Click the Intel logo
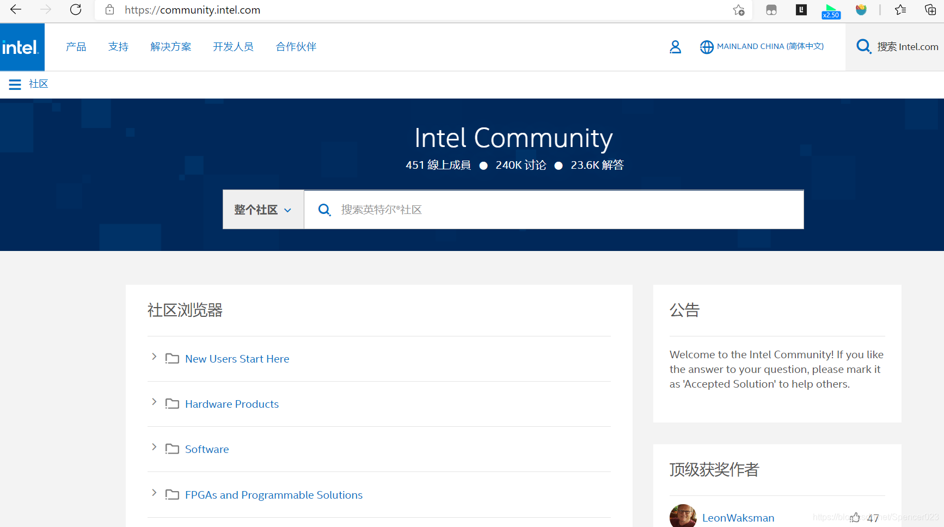 pyautogui.click(x=22, y=47)
